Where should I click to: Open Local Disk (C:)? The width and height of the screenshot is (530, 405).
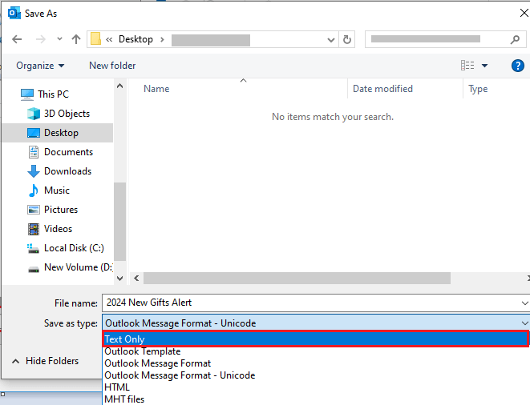point(74,248)
